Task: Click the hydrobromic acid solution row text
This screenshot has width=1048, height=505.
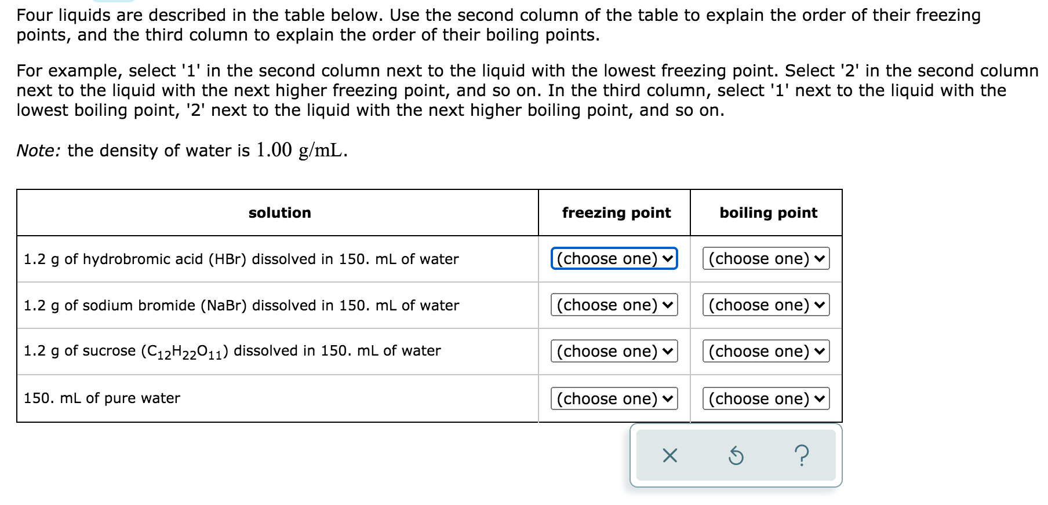Action: (x=241, y=259)
